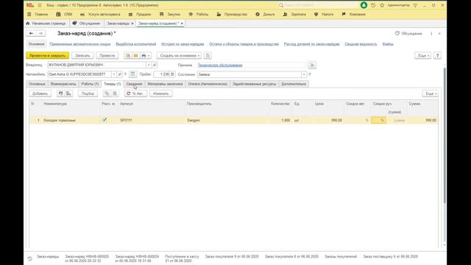Click the green notification bell icon
This screenshot has height=265, width=471.
364,5
